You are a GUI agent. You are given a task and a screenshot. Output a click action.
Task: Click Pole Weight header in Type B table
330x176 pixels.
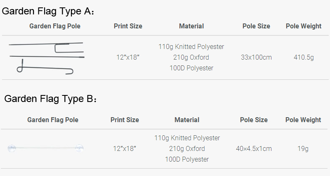303,120
